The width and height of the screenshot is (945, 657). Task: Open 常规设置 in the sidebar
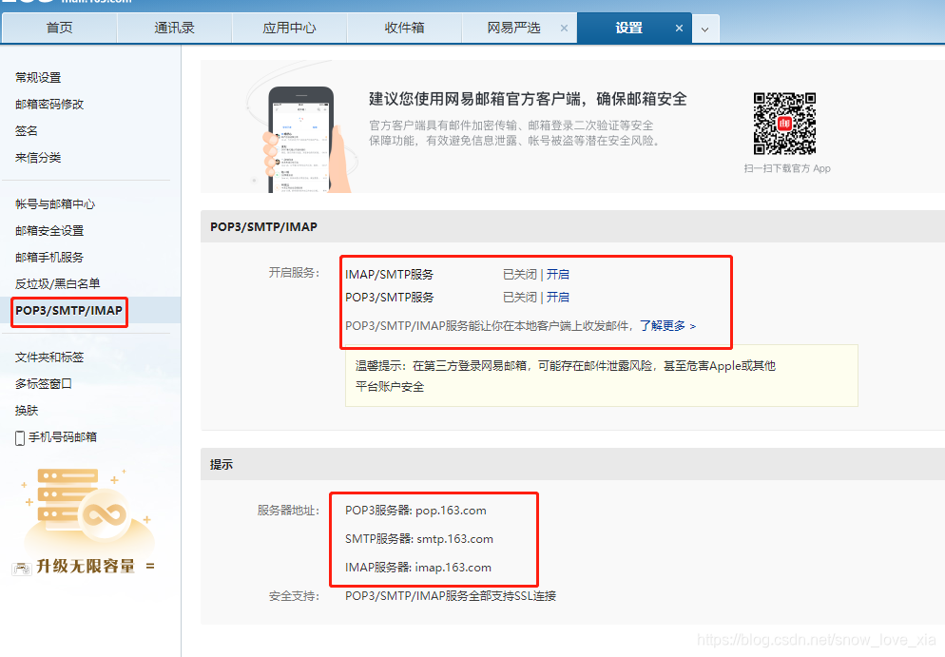(38, 78)
